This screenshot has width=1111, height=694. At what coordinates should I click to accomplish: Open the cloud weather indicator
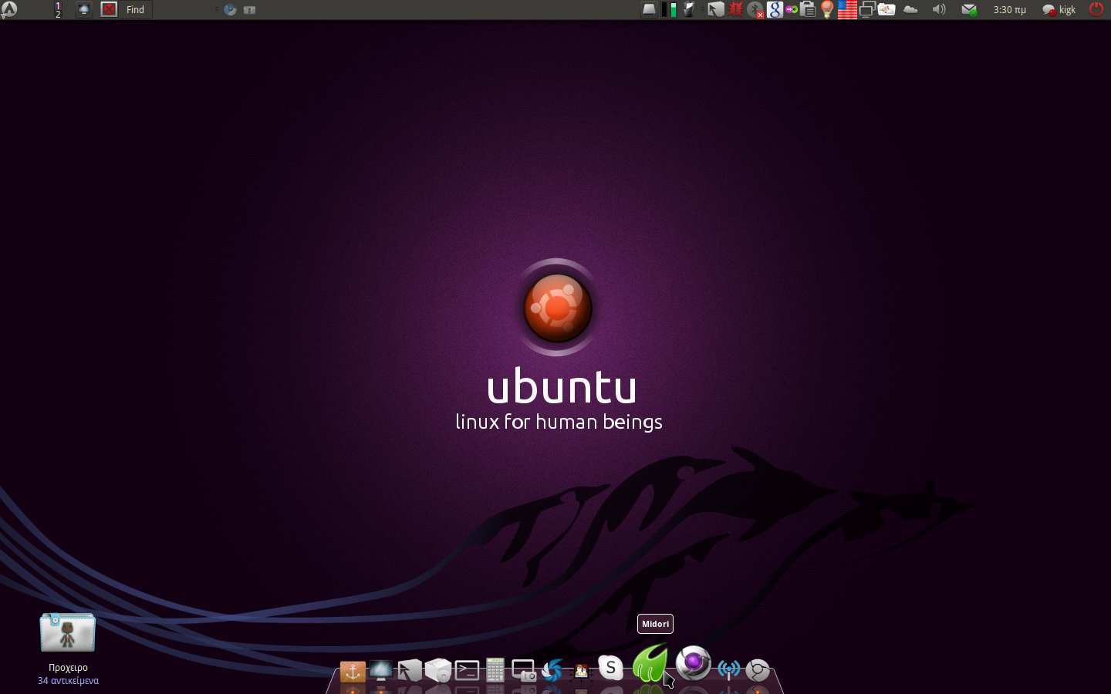(x=910, y=9)
